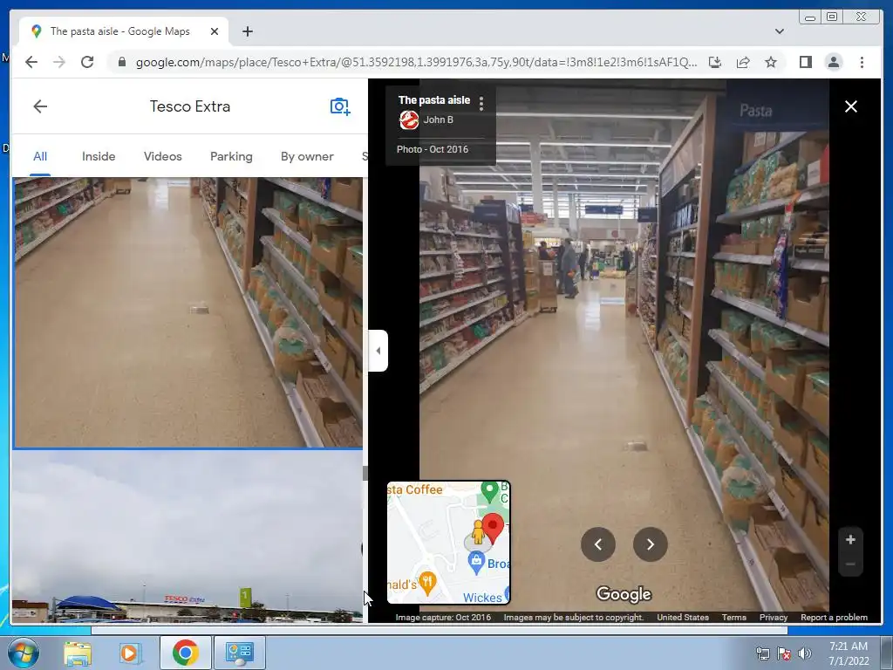Switch to the All tab
This screenshot has height=670, width=893.
point(40,157)
